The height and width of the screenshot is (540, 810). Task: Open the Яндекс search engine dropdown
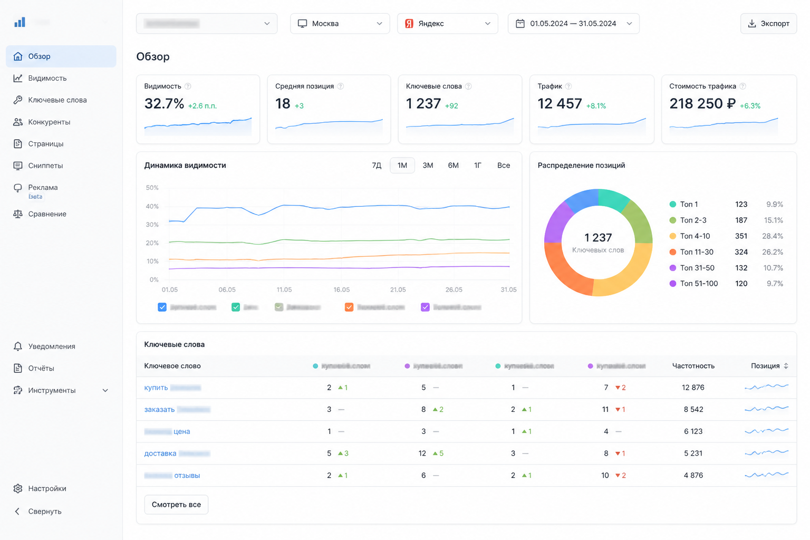click(x=448, y=24)
